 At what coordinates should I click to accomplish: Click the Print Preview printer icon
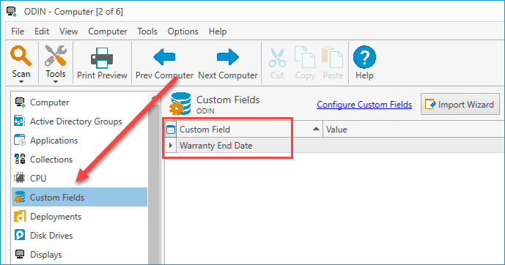(x=102, y=58)
